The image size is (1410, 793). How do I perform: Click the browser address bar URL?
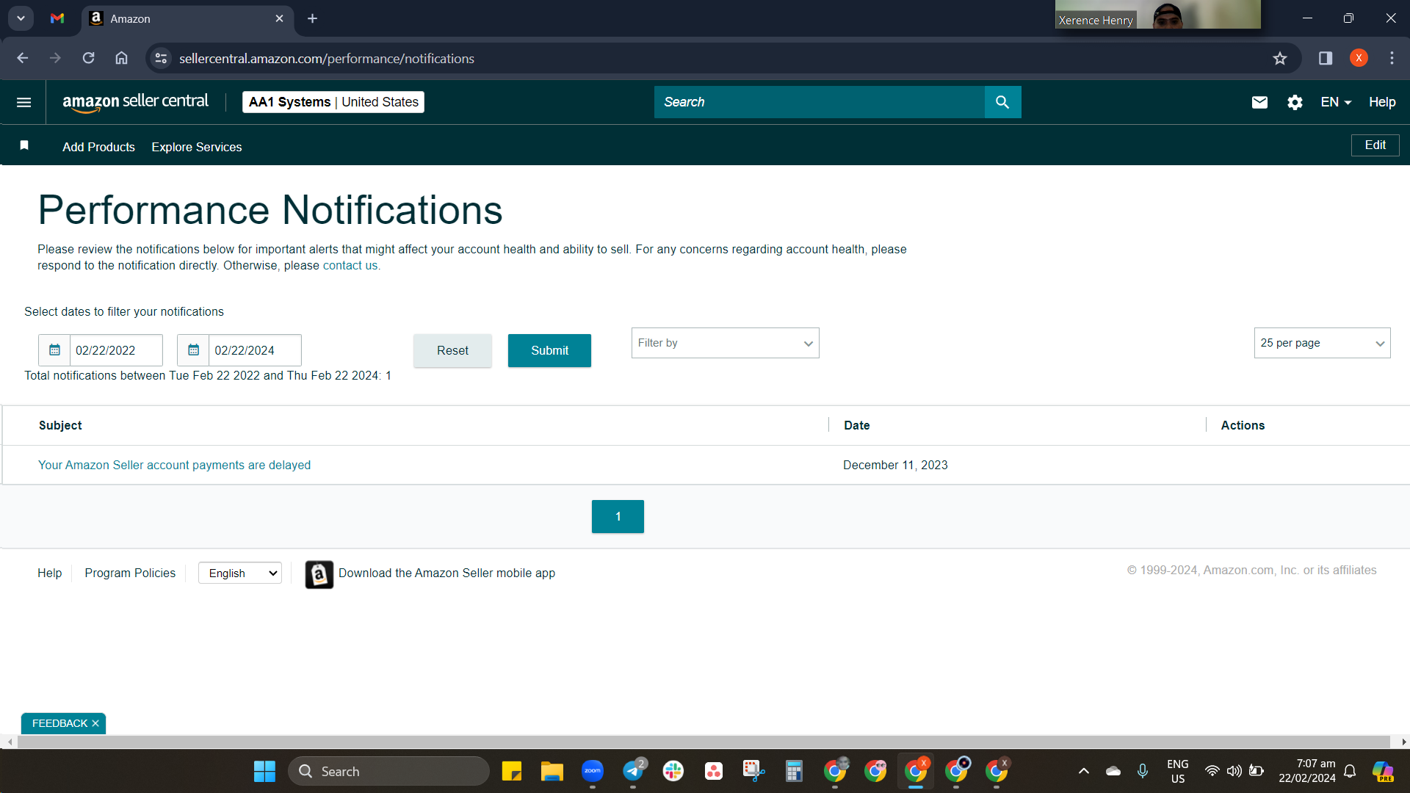(x=327, y=58)
